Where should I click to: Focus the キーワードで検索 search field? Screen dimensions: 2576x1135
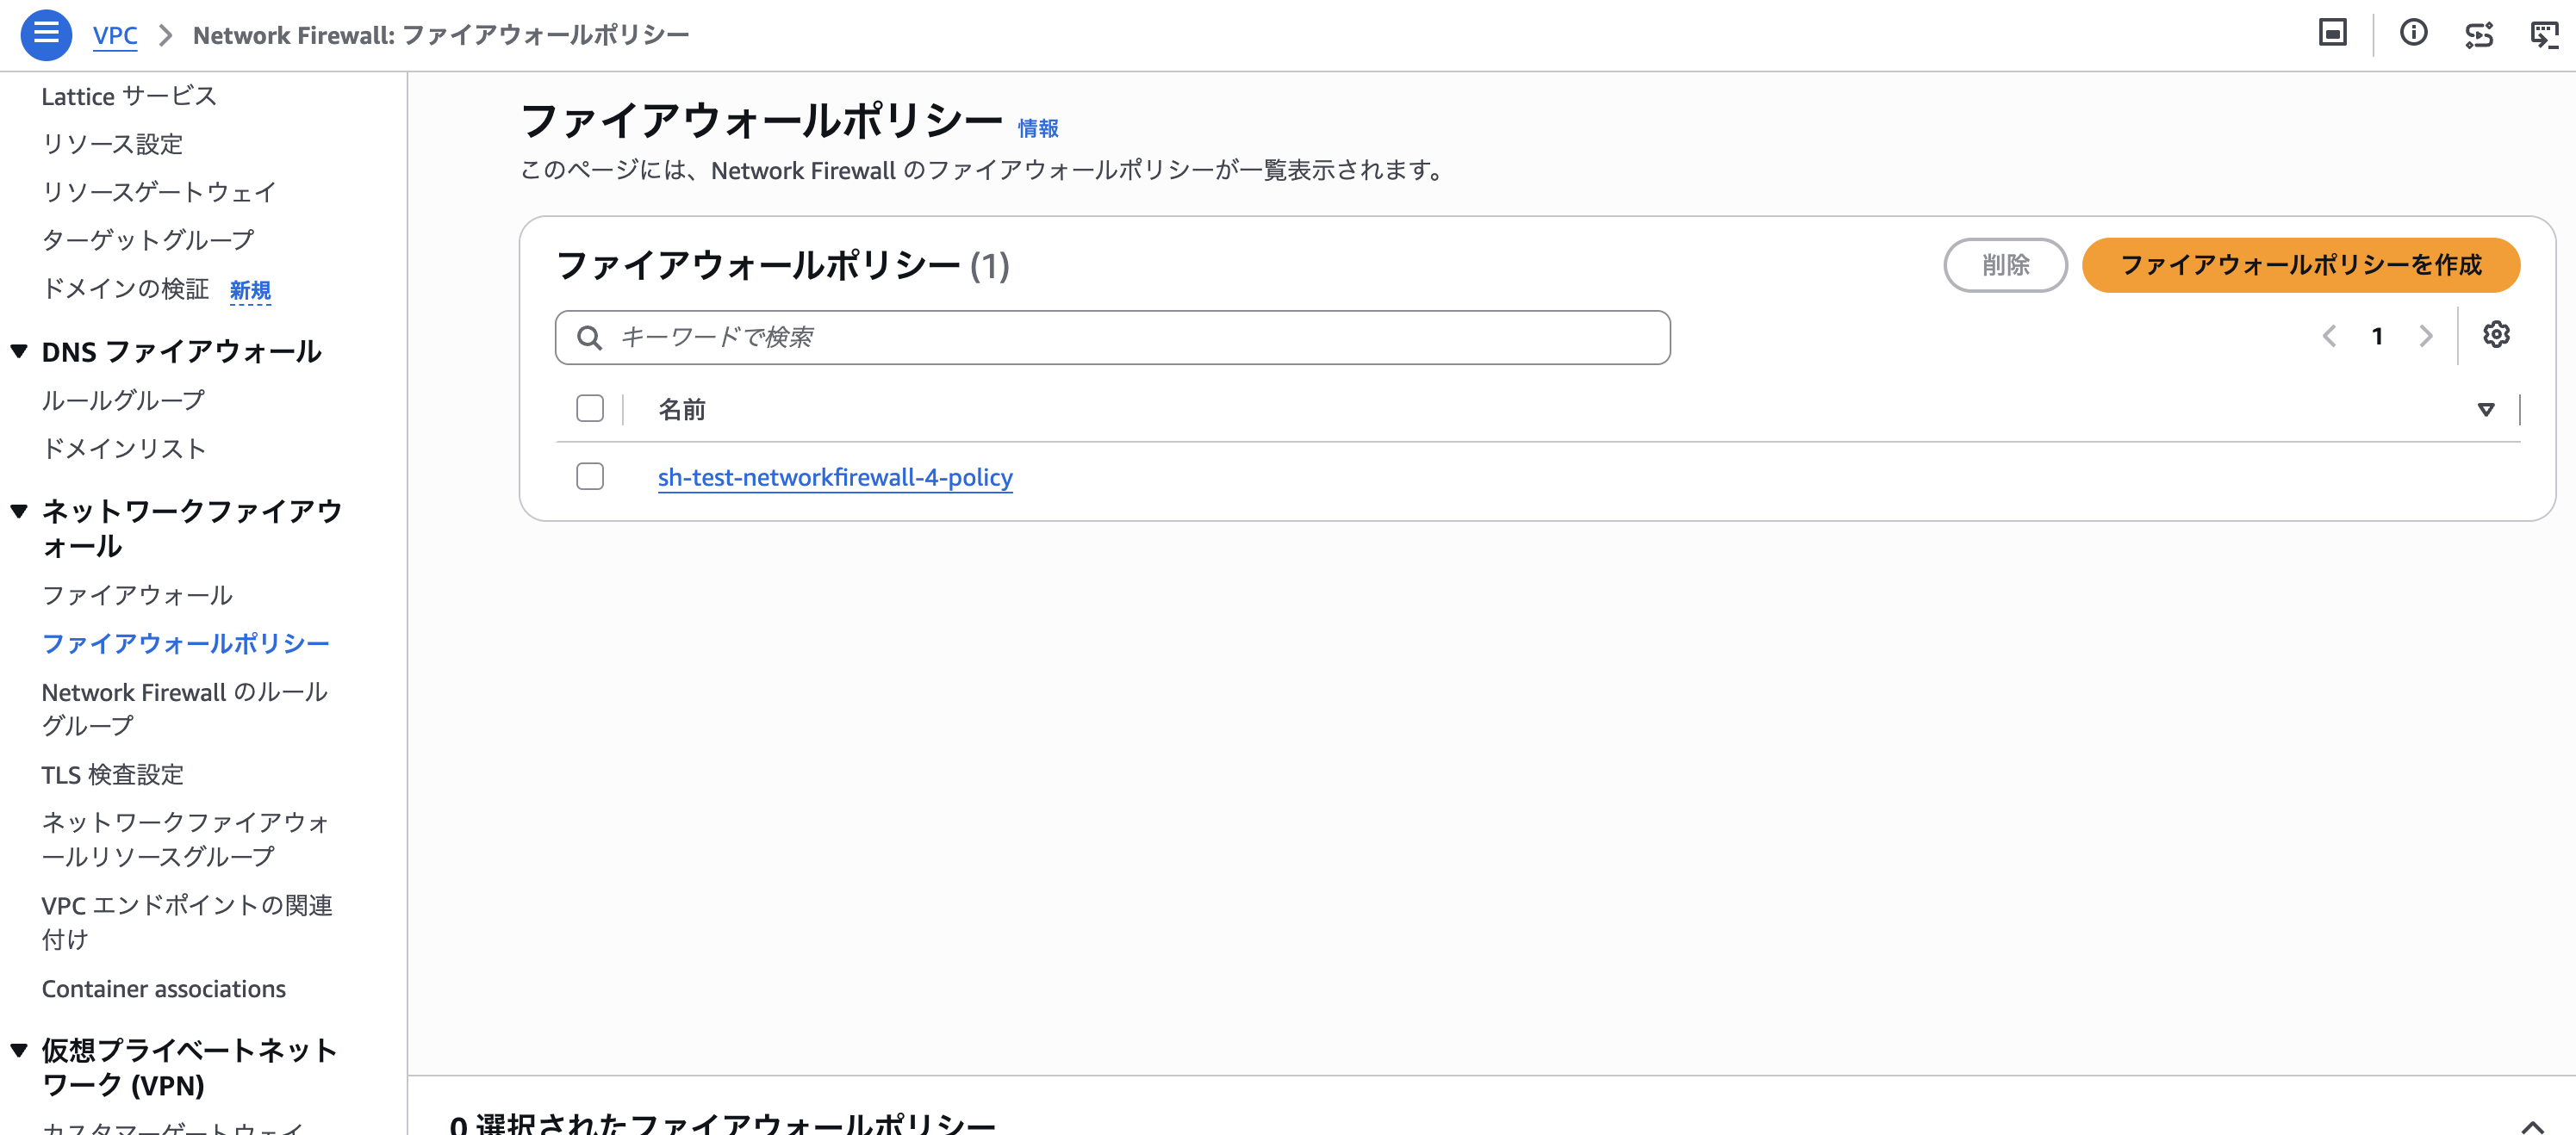(x=1112, y=338)
